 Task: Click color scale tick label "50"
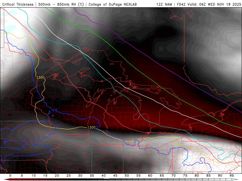click(127, 176)
